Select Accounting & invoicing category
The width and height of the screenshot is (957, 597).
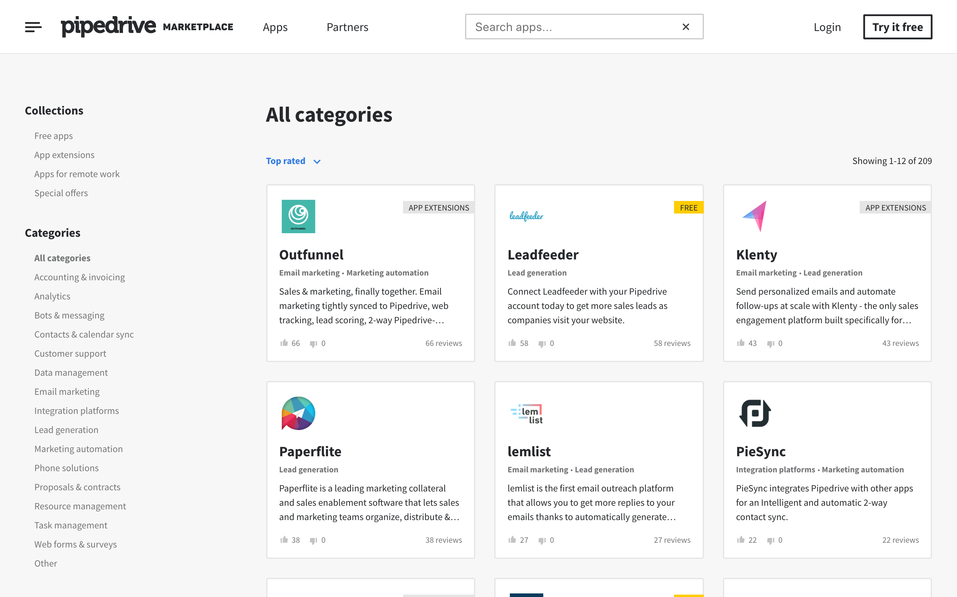click(79, 277)
